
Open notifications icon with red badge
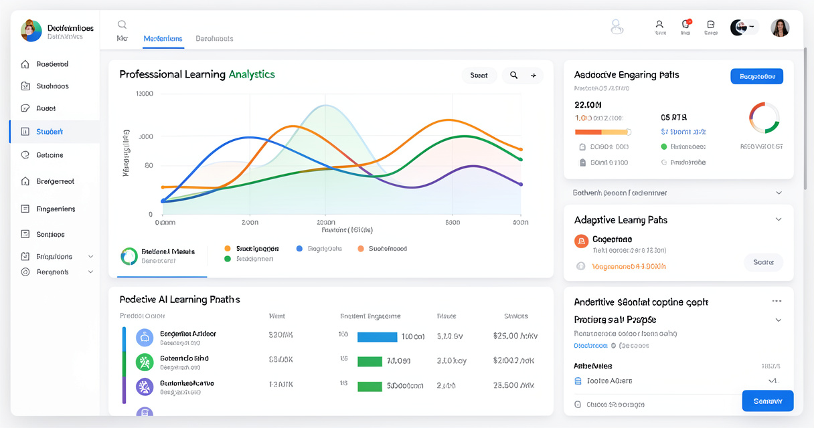click(x=686, y=24)
